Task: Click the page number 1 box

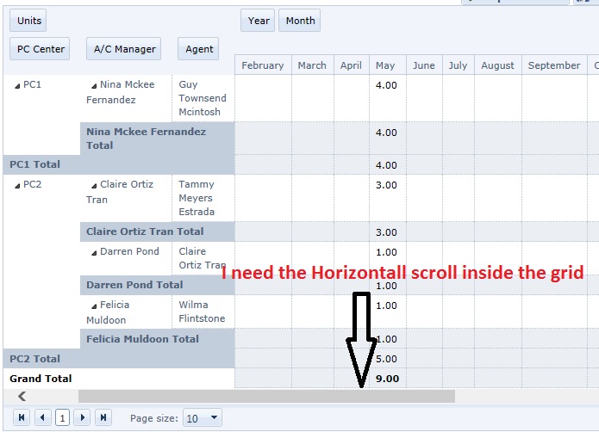Action: pyautogui.click(x=62, y=418)
